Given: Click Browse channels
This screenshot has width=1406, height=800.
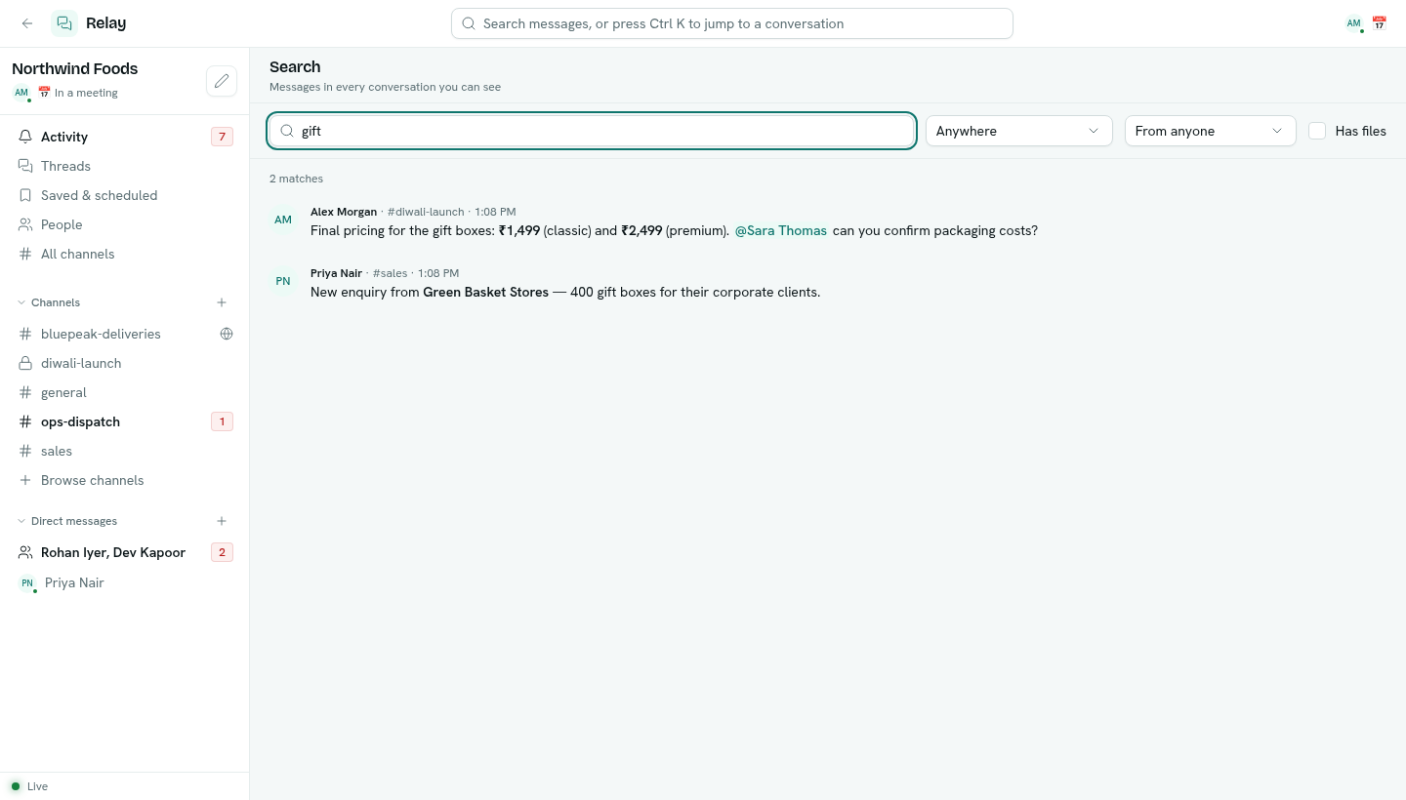Looking at the screenshot, I should pyautogui.click(x=125, y=480).
